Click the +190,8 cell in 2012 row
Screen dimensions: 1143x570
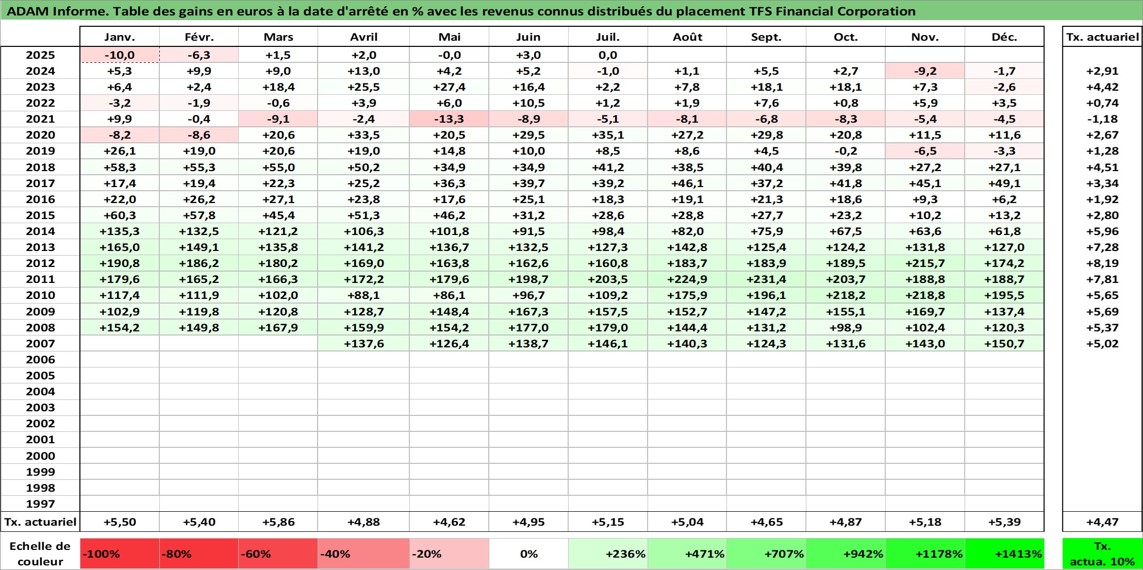120,263
